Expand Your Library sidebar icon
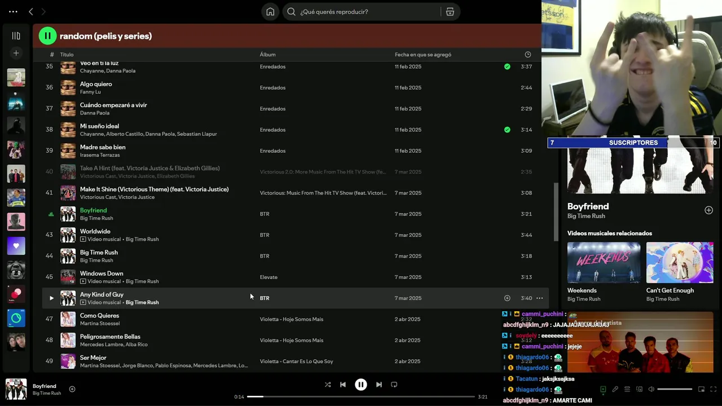Image resolution: width=722 pixels, height=406 pixels. click(16, 36)
